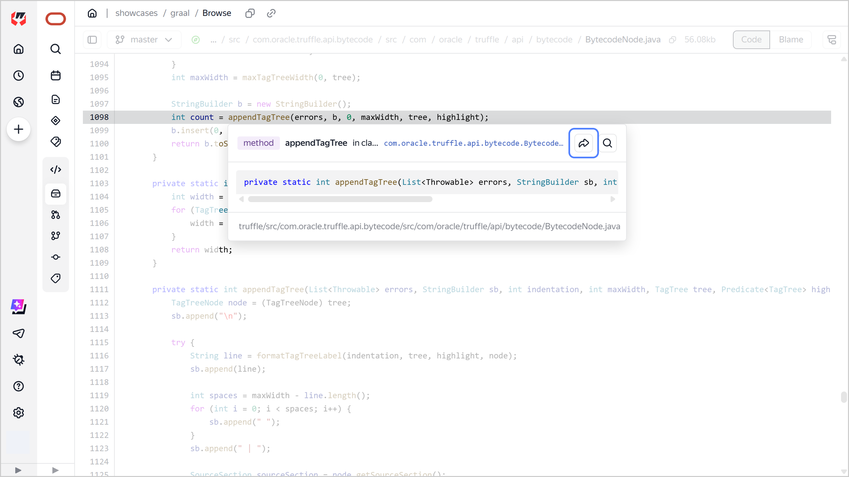Copy the file path icon next to BytecodeNode.java
Screen dimensions: 849x477
672,40
